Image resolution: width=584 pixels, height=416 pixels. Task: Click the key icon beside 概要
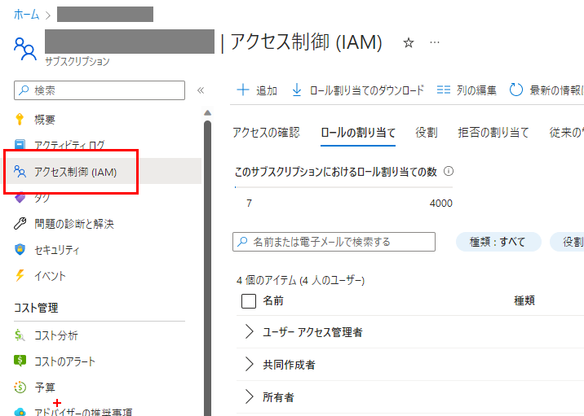coord(20,120)
